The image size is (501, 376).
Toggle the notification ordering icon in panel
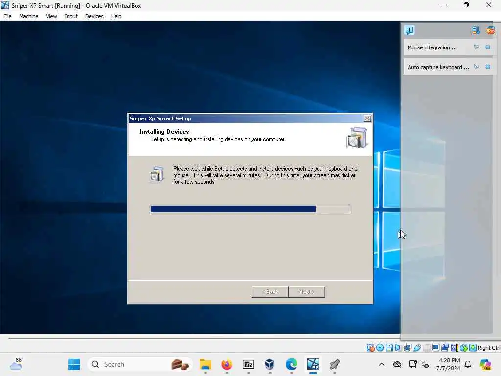tap(476, 30)
